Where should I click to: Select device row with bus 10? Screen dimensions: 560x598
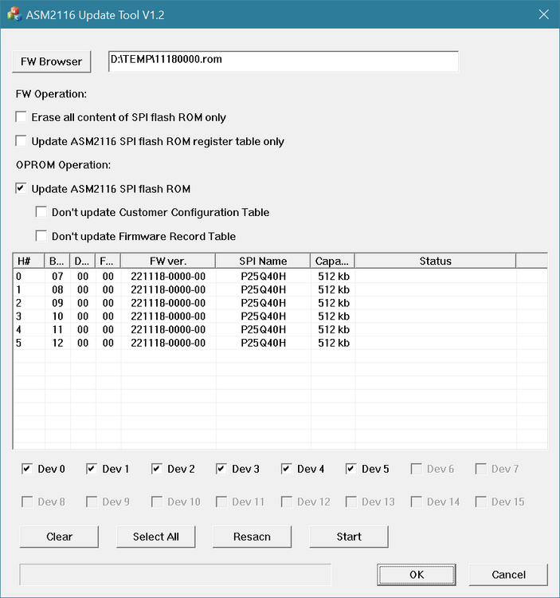[x=280, y=317]
